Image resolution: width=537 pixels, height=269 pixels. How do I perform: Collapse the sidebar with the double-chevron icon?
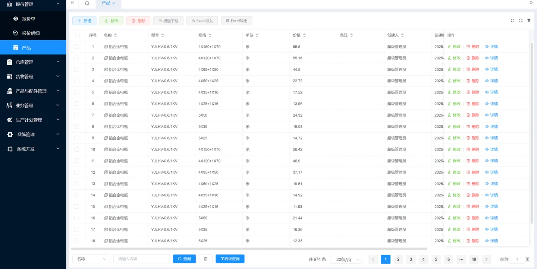pos(72,3)
